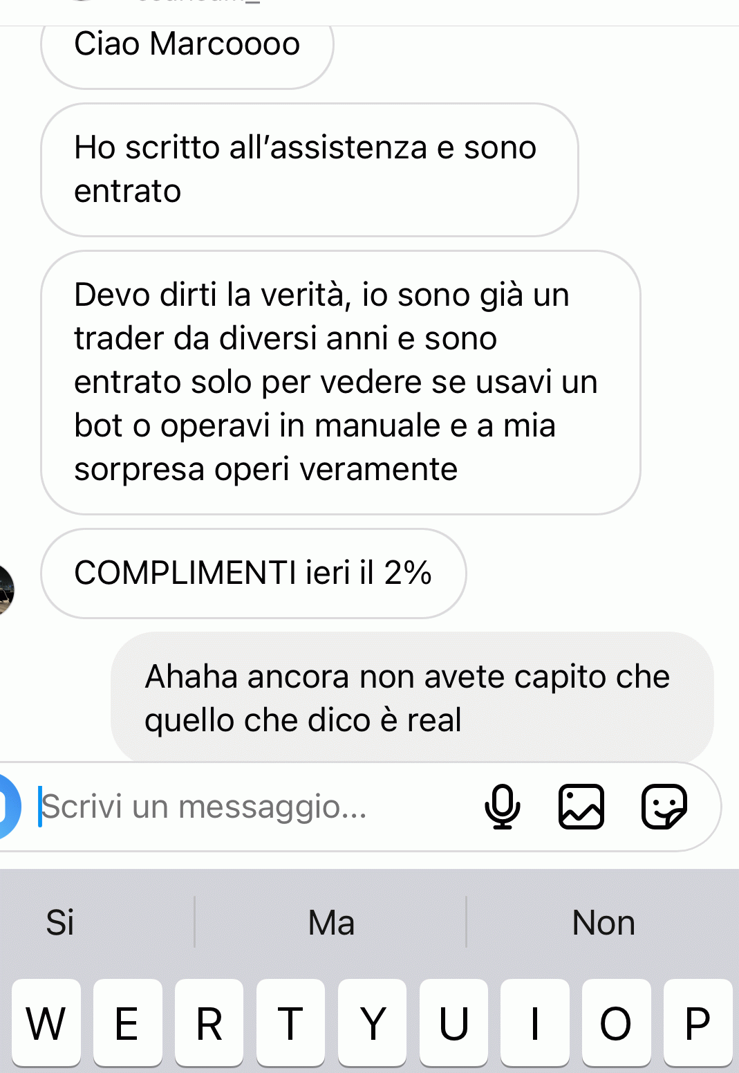Tap the microphone voice message icon

point(502,806)
